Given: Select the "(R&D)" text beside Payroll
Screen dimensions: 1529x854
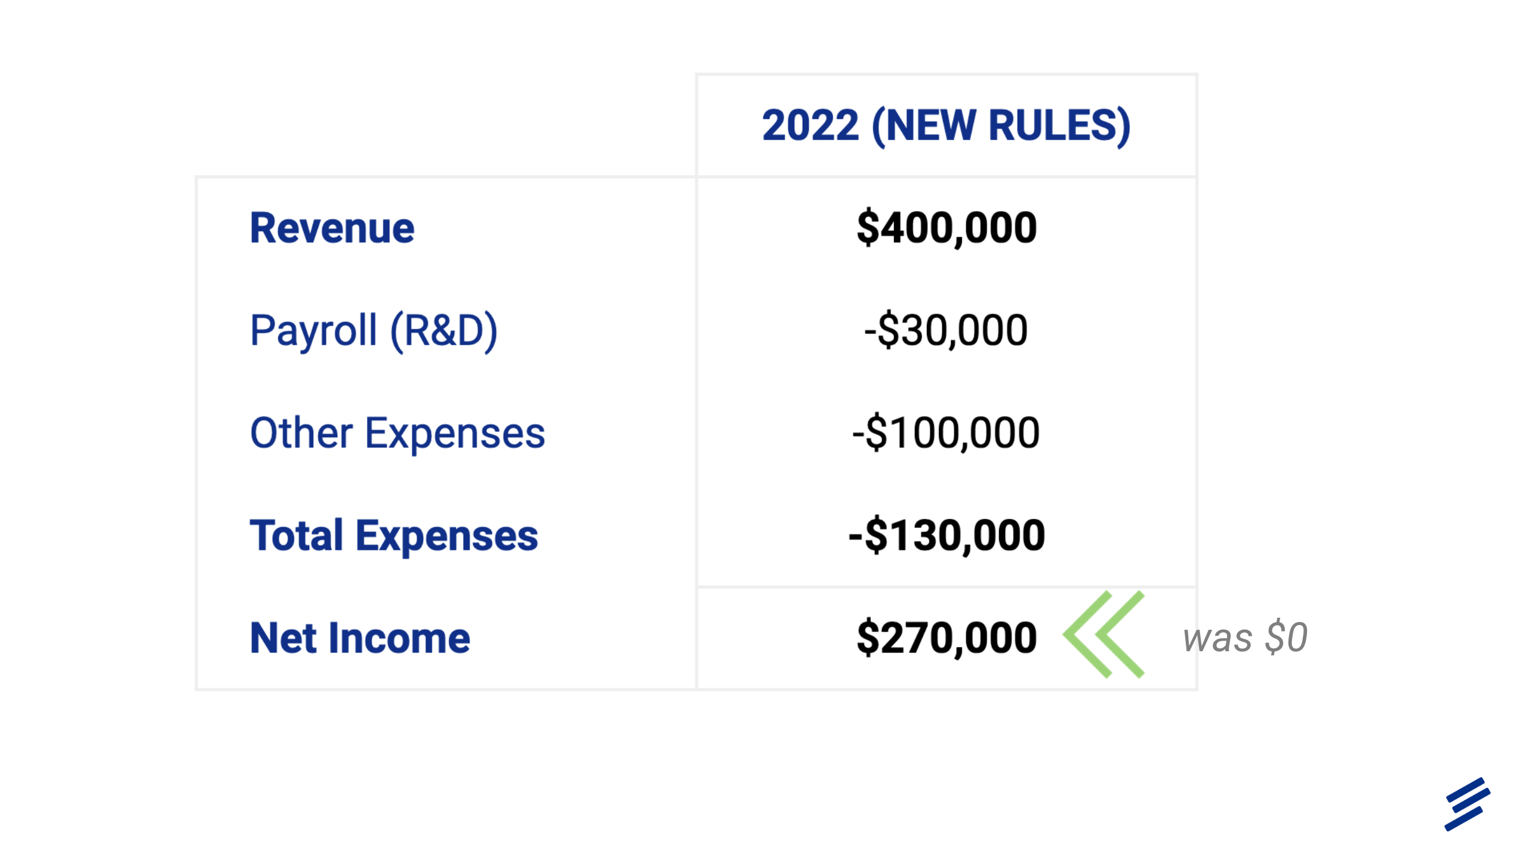Looking at the screenshot, I should 443,330.
